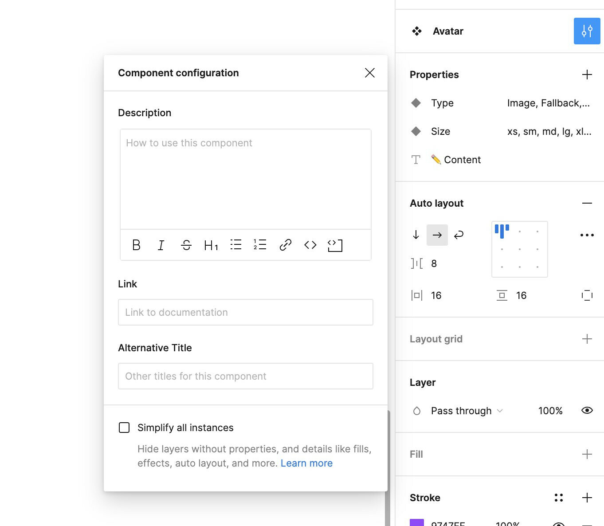Viewport: 604px width, 526px height.
Task: Click the Alternative Title input field
Action: (x=246, y=376)
